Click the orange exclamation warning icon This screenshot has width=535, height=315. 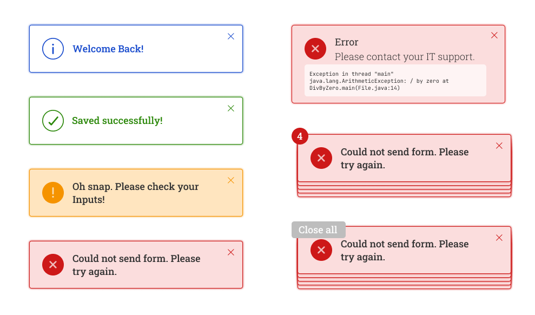pos(53,193)
